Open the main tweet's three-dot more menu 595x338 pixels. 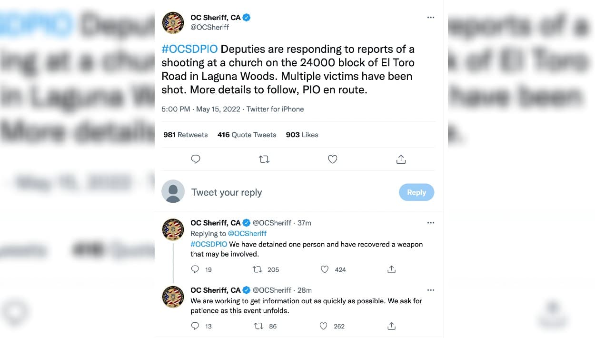point(431,17)
